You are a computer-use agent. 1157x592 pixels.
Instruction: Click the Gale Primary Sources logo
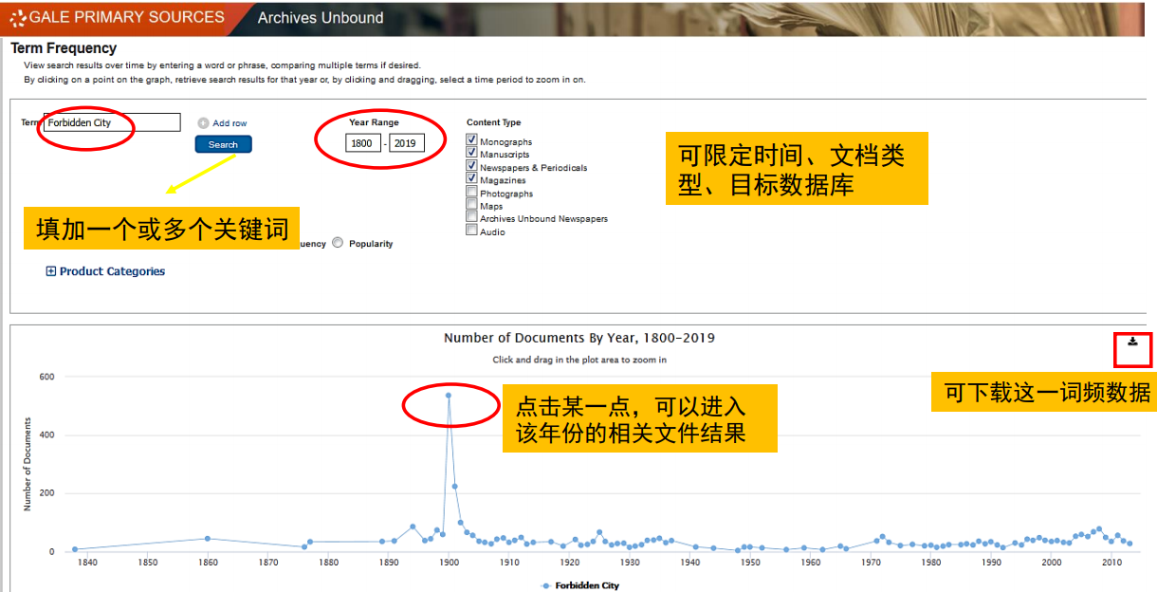[119, 17]
